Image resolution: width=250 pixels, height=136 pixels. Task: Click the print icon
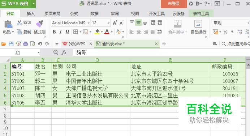pos(25,44)
